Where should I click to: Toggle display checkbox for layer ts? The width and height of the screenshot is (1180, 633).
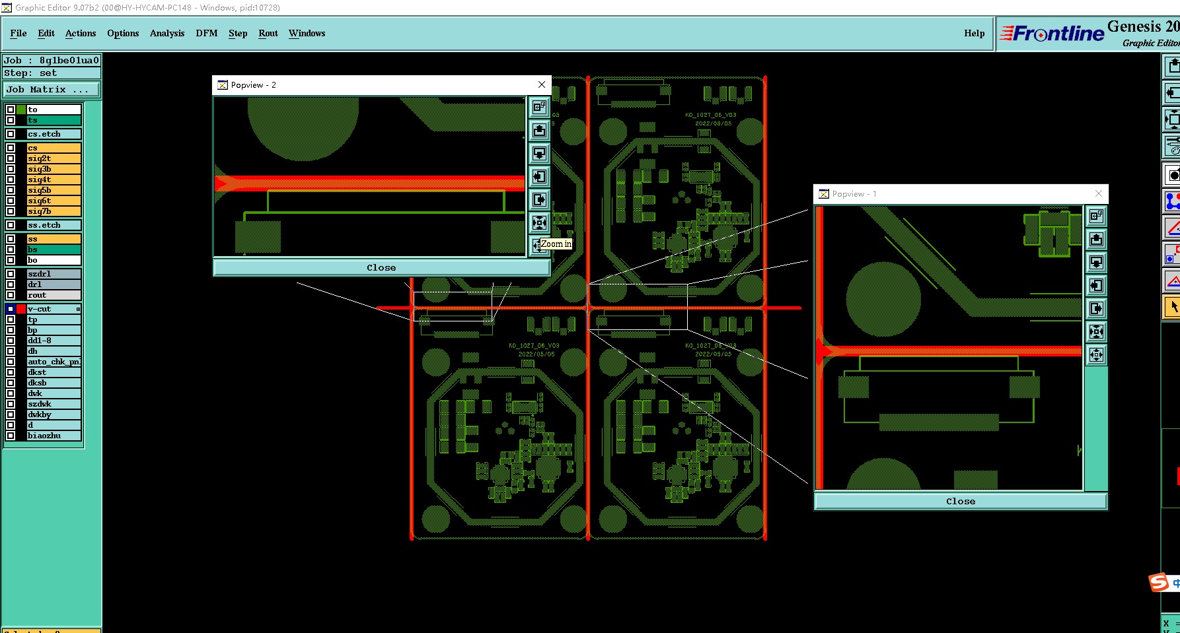pos(11,120)
